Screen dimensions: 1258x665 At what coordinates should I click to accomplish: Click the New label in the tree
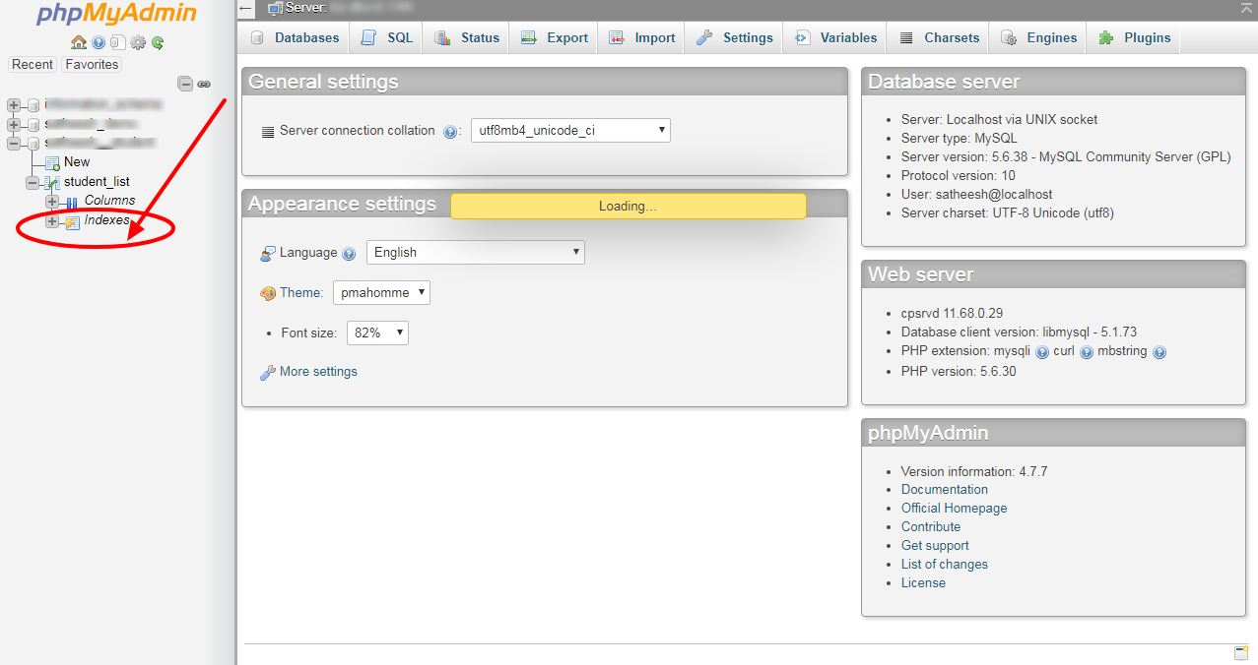tap(77, 162)
